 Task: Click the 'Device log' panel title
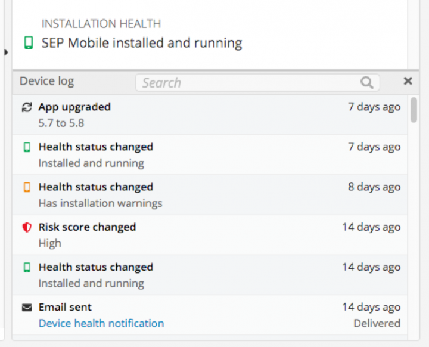click(47, 81)
